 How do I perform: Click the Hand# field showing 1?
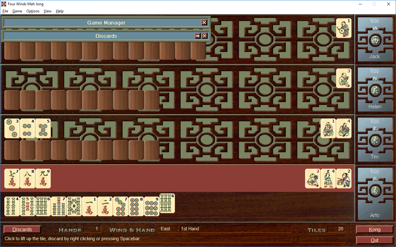[x=92, y=229]
